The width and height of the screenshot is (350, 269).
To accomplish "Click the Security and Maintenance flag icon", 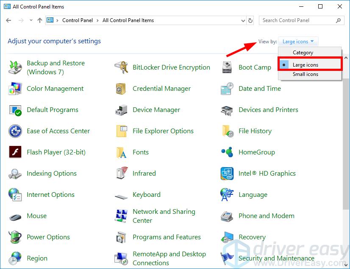I will click(227, 258).
